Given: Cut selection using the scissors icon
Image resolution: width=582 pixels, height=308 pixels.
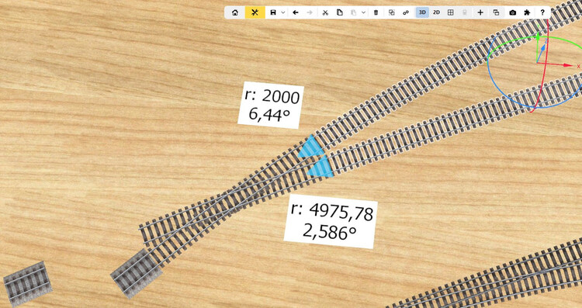Looking at the screenshot, I should [x=325, y=12].
